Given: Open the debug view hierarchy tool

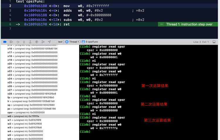Looking at the screenshot, I should click(x=37, y=42).
